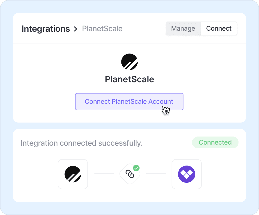Click line connecting PlanetScale tile to link icon
259x215 pixels.
point(104,174)
